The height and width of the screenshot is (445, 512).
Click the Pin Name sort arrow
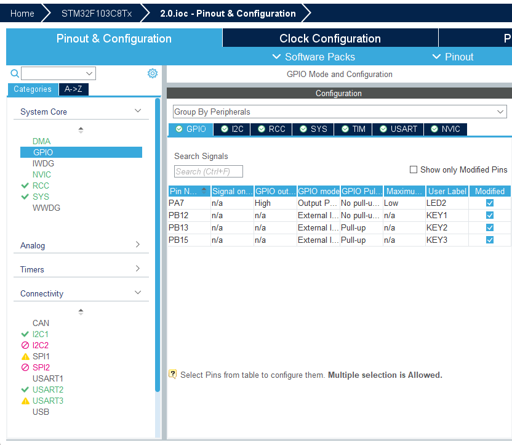pos(204,190)
